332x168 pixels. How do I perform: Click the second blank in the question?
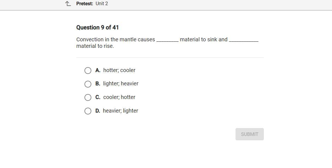(243, 40)
